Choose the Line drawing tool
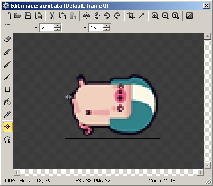 point(8,77)
